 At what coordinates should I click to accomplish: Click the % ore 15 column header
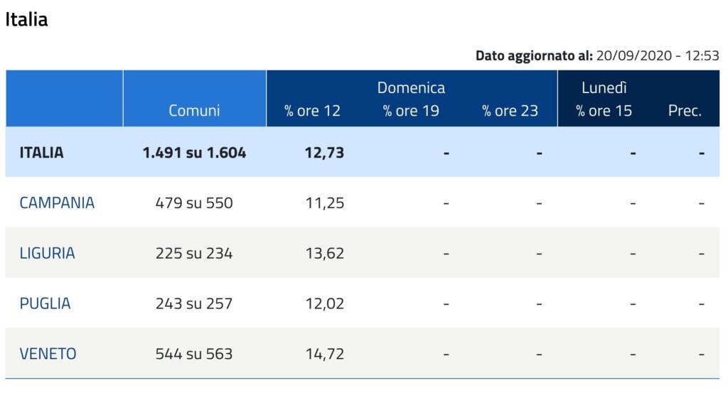pyautogui.click(x=604, y=111)
